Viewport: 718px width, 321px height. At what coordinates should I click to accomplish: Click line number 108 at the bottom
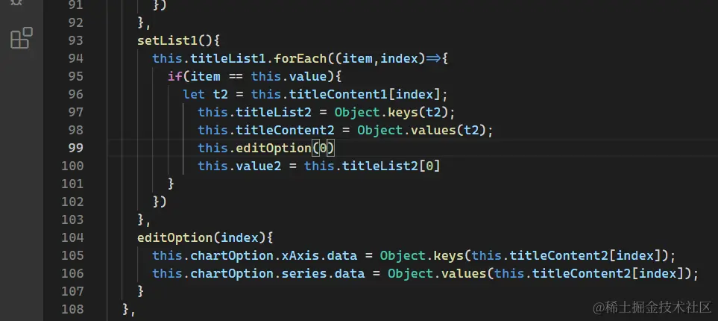click(75, 309)
